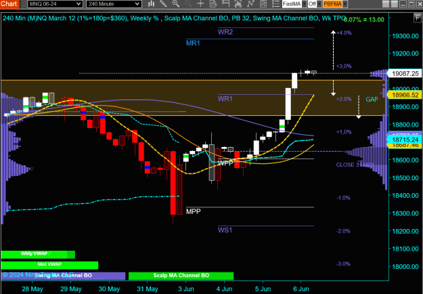Image resolution: width=423 pixels, height=294 pixels.
Task: Select the zoom out magnifier
Action: [x=188, y=4]
